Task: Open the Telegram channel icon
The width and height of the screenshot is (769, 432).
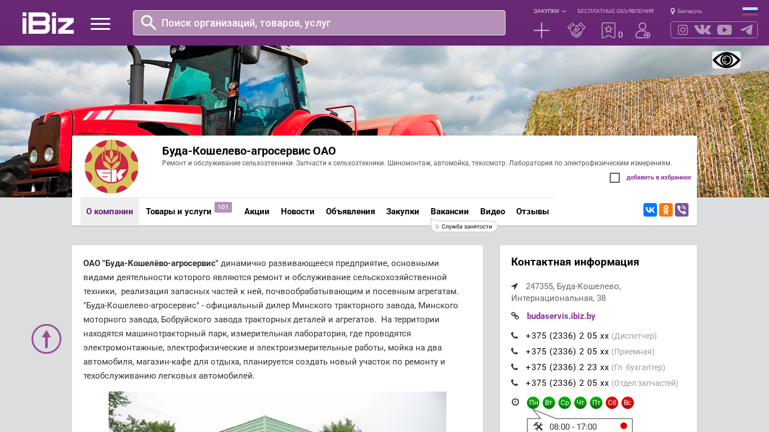Action: pyautogui.click(x=746, y=30)
